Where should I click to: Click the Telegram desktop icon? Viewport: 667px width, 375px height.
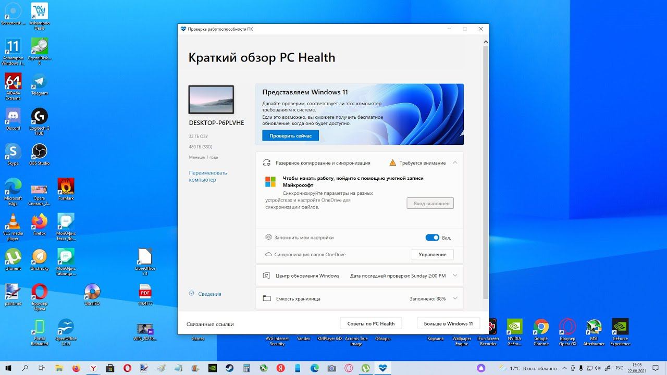(x=39, y=84)
